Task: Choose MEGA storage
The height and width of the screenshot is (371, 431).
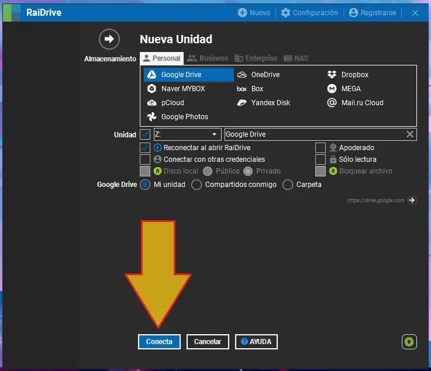Action: [x=344, y=89]
